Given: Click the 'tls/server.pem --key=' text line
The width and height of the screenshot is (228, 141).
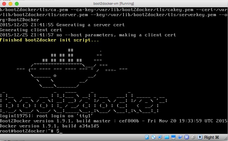Looking at the screenshot, I should coord(114,15).
